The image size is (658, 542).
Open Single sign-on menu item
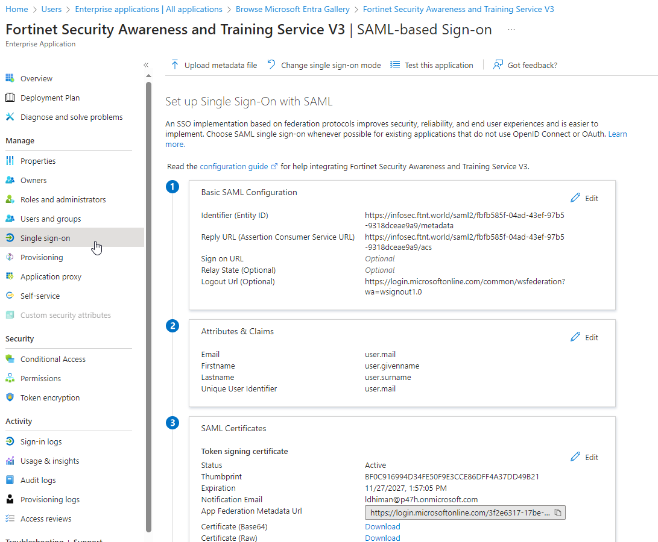pos(72,238)
